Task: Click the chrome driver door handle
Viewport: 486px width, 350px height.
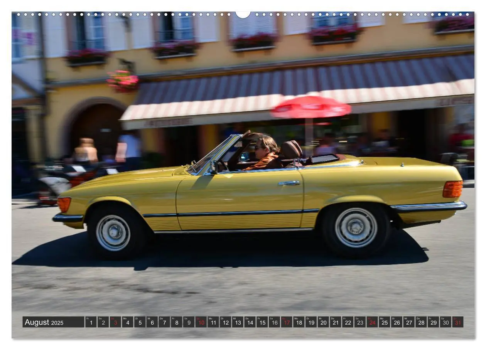Action: [289, 183]
